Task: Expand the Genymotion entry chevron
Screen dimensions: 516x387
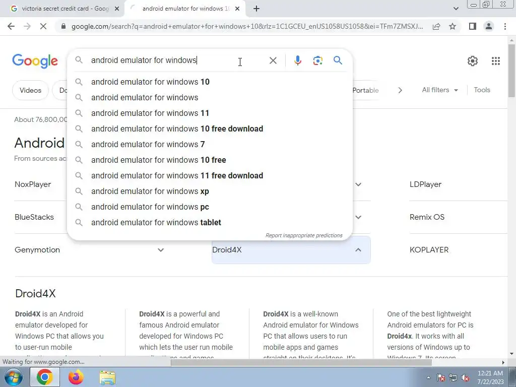Action: (161, 250)
